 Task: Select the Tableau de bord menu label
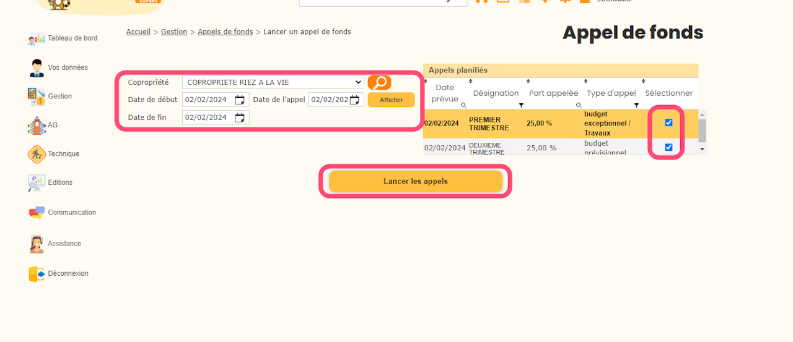pos(72,38)
